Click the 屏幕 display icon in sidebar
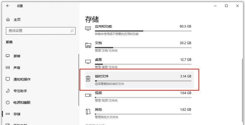The image size is (245, 125). (8, 56)
